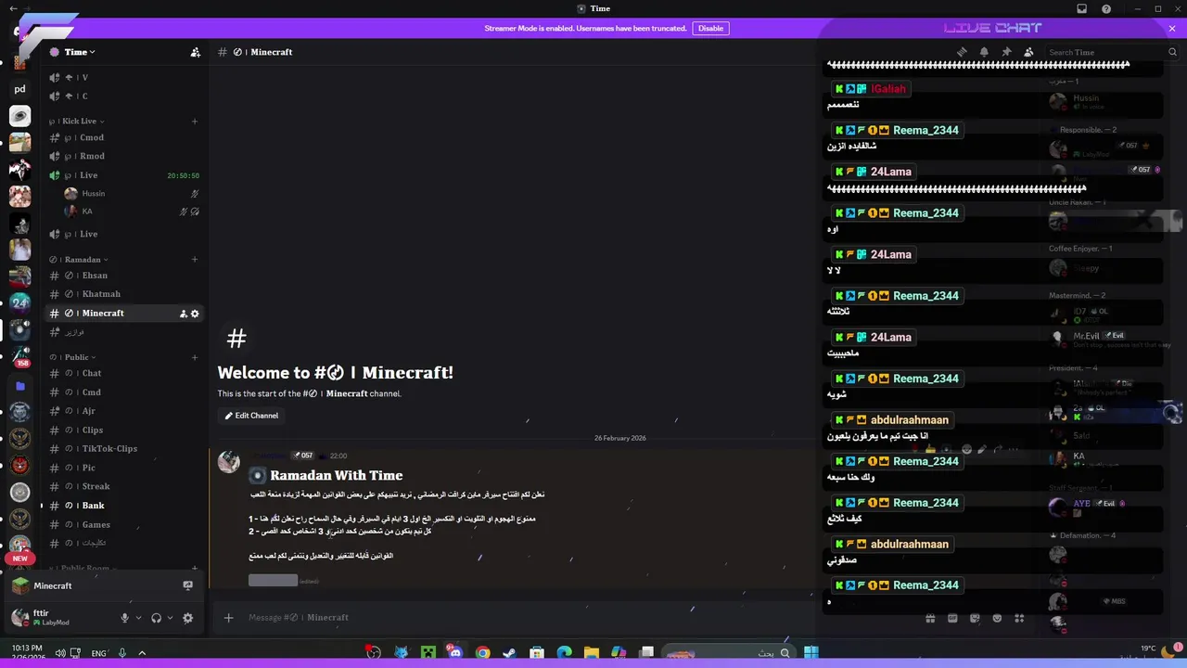Open the apps launcher icon in message bar

click(1019, 618)
